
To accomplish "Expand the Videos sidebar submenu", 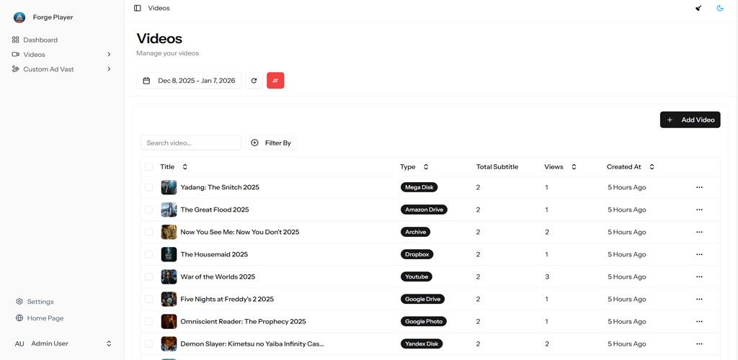I will pyautogui.click(x=109, y=55).
